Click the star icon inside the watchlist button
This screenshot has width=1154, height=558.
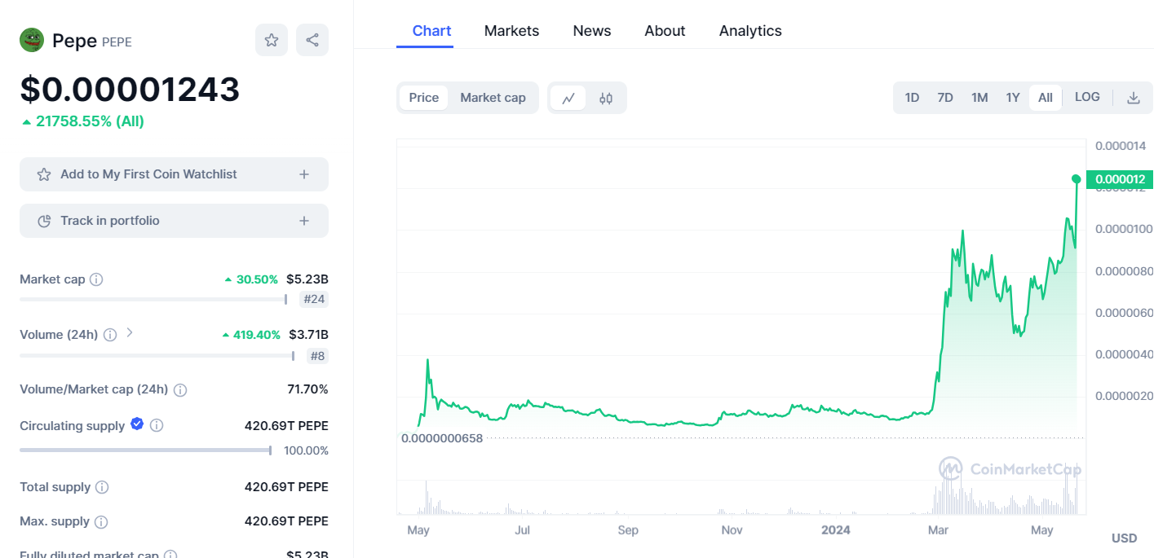[44, 174]
